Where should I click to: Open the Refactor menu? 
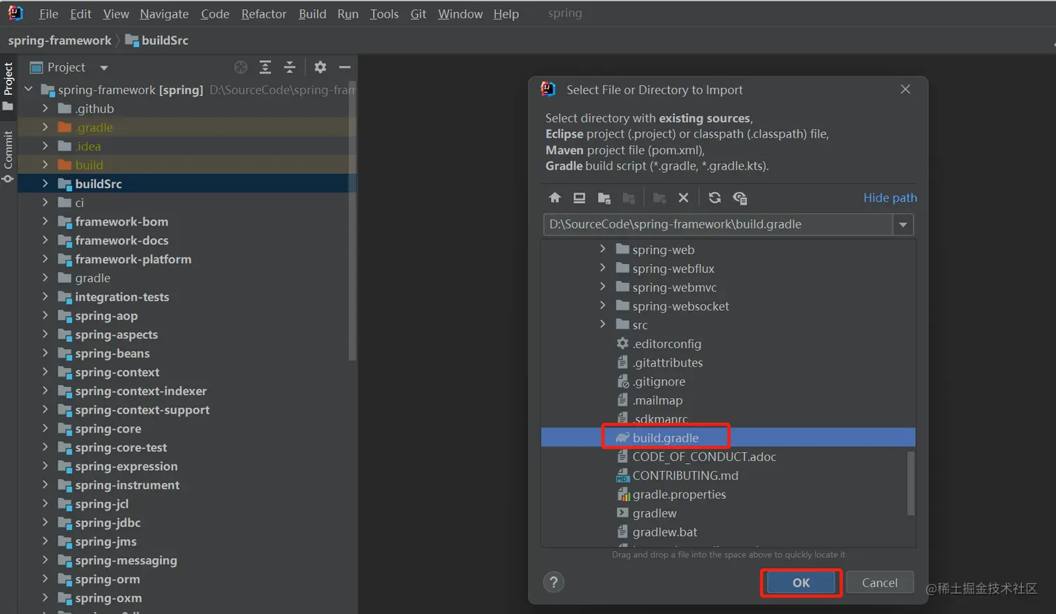click(264, 14)
